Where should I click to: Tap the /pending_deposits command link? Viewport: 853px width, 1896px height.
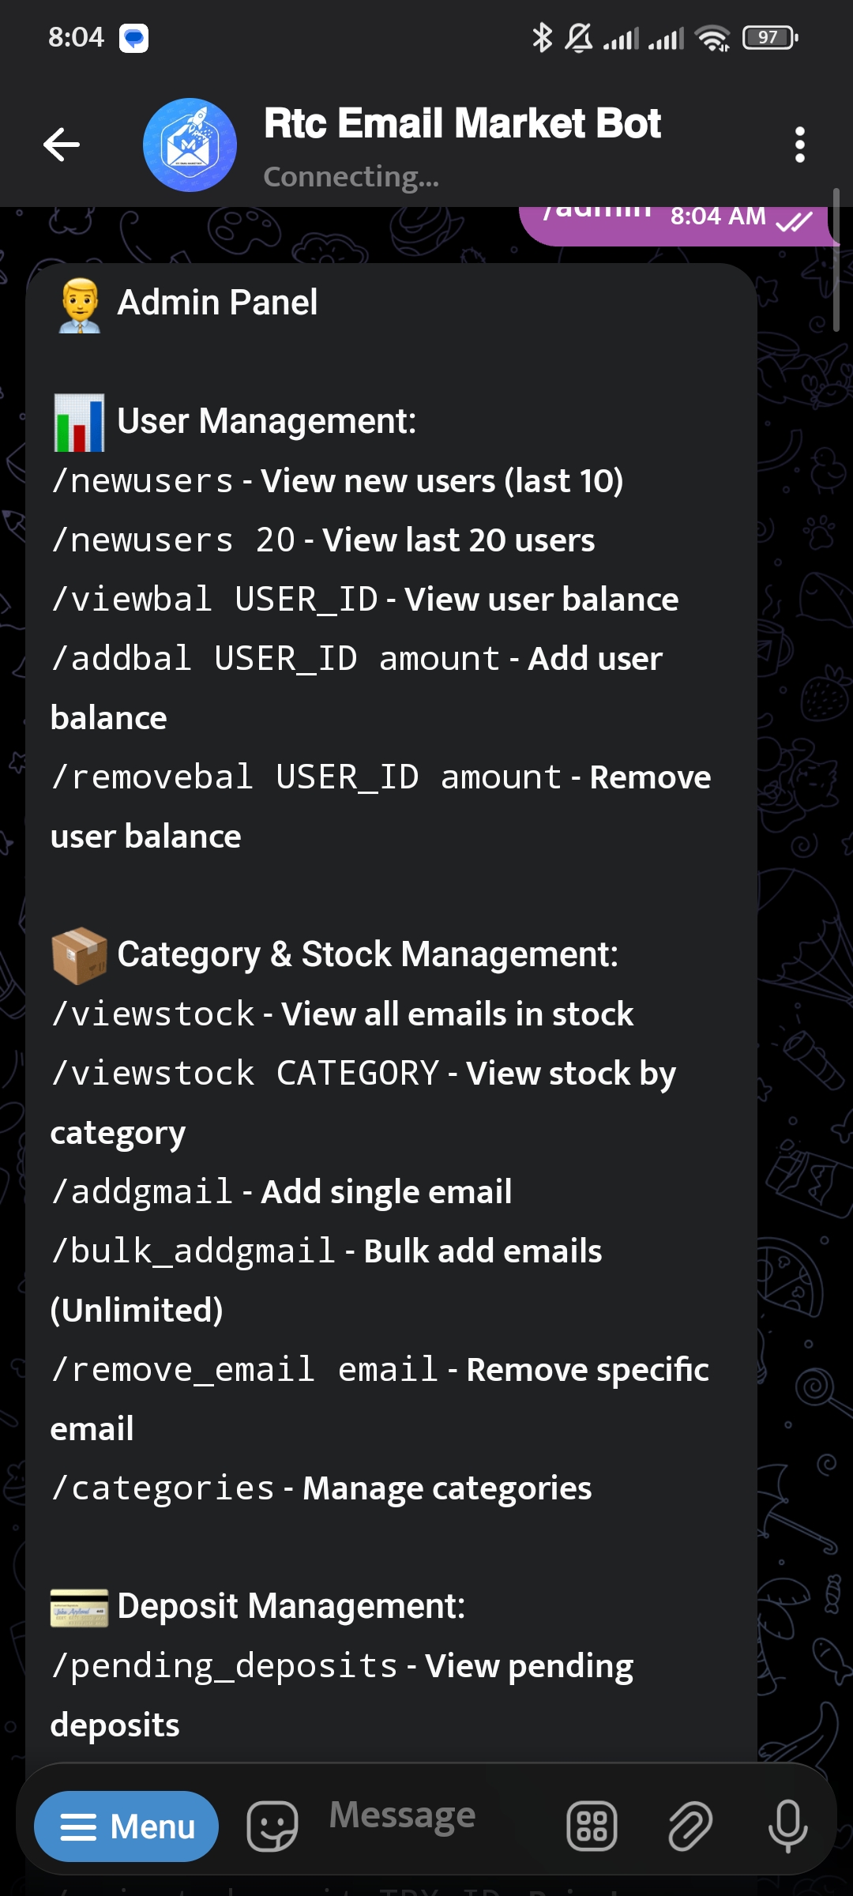(225, 1666)
